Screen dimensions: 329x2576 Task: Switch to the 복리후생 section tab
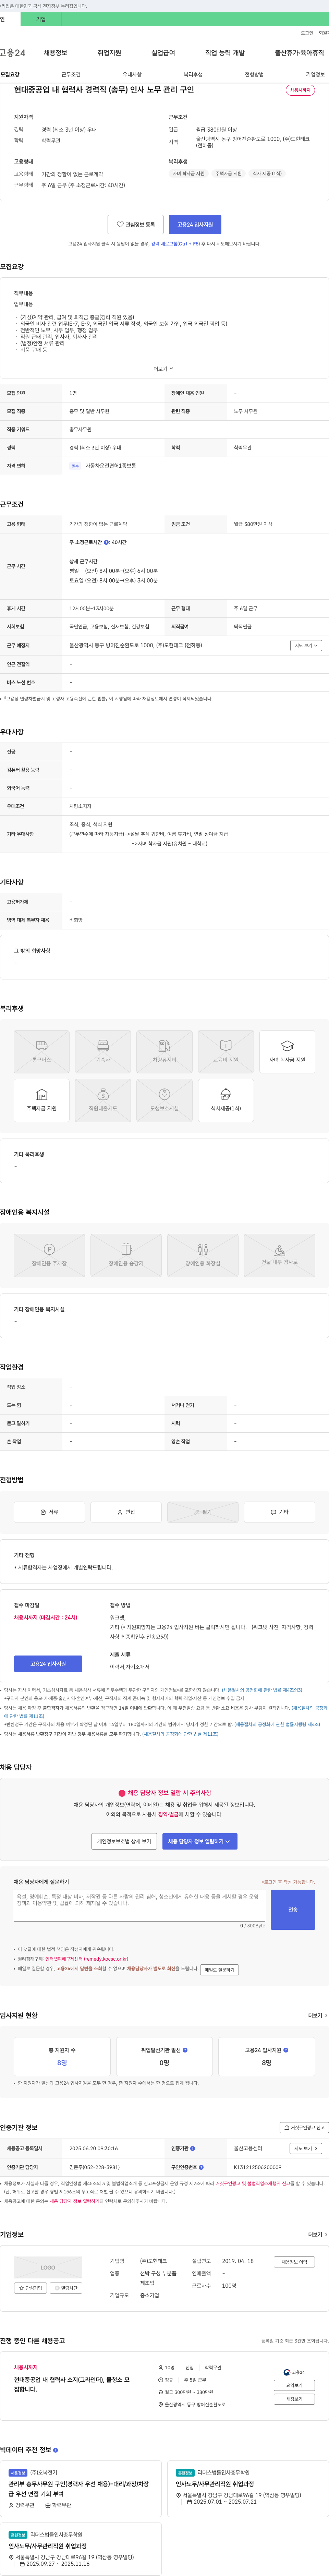pyautogui.click(x=193, y=75)
